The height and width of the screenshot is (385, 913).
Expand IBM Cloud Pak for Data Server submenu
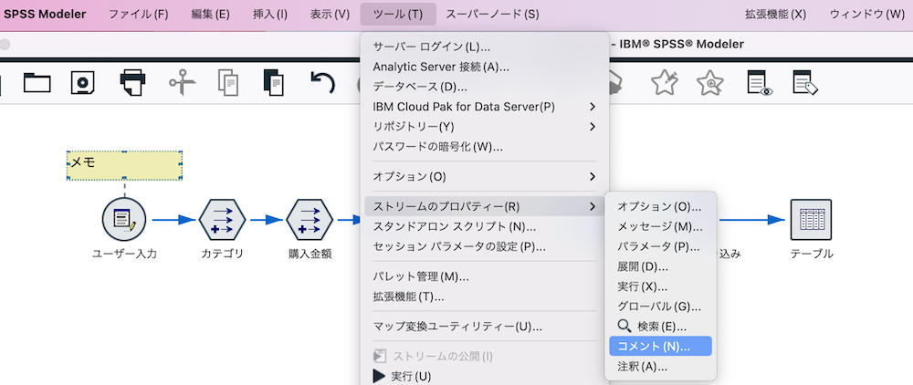pyautogui.click(x=485, y=107)
